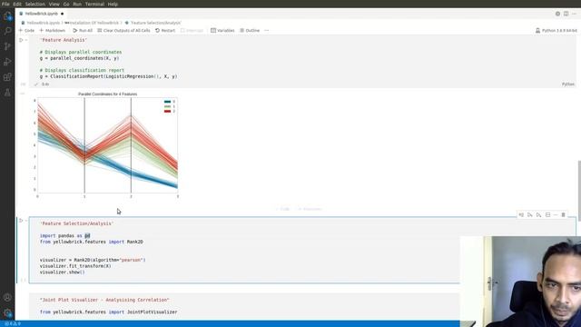Click line 'visualizer.fit_transform(X)' in the cell

coord(75,266)
